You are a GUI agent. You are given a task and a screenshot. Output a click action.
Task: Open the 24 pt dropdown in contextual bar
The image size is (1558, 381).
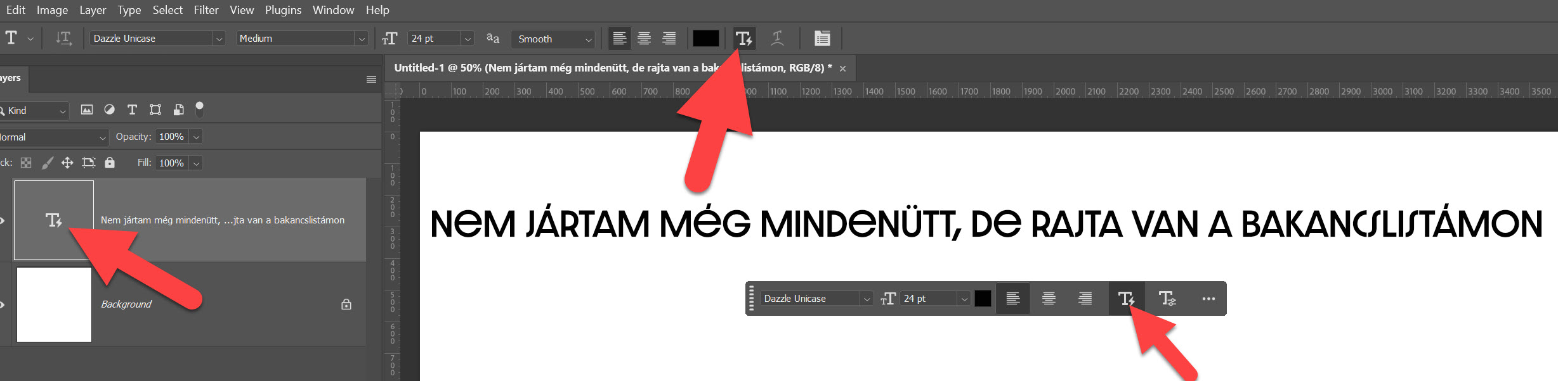coord(964,299)
